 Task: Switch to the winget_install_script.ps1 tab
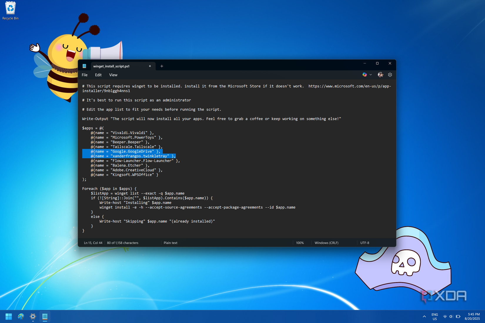pyautogui.click(x=111, y=66)
